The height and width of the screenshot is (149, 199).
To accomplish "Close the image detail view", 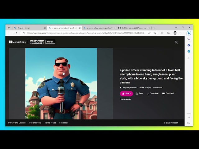I will 176,42.
